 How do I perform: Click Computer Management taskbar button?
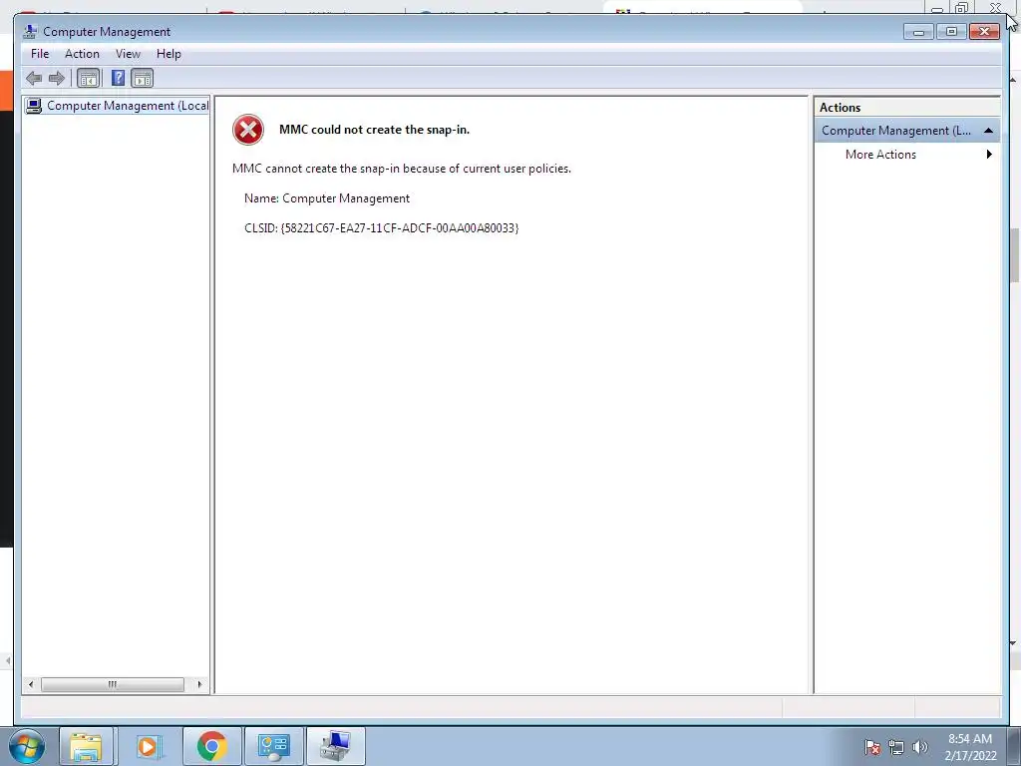pos(336,746)
